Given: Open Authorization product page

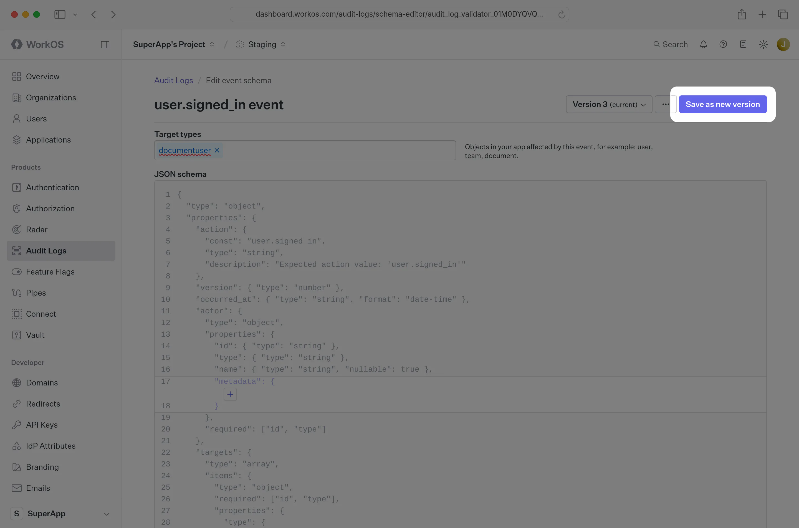Looking at the screenshot, I should coord(61,209).
